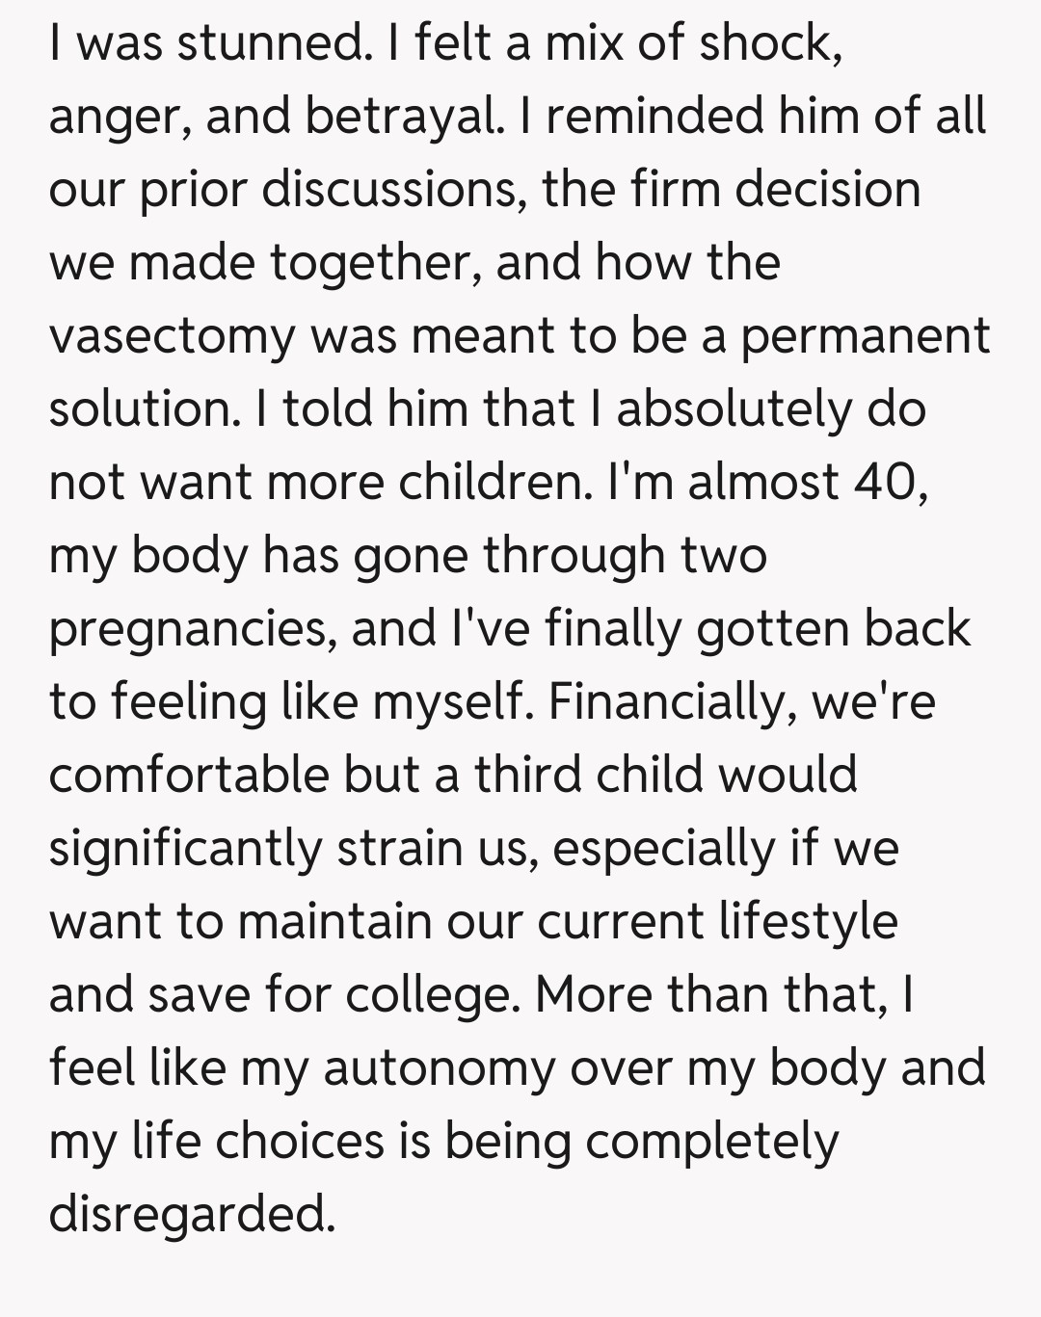Tap the word "completely"
Image resolution: width=1041 pixels, height=1317 pixels.
pos(712,1142)
